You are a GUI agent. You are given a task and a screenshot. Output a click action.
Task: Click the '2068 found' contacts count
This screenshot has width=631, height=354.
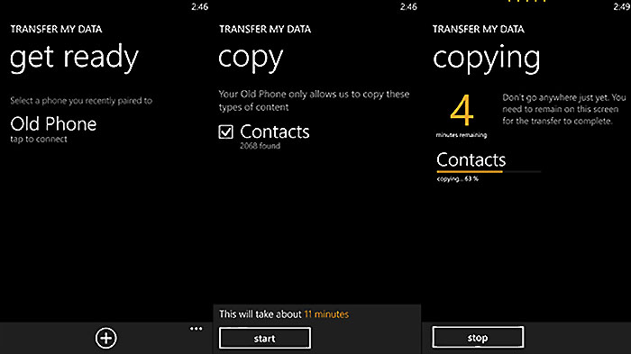pyautogui.click(x=260, y=146)
